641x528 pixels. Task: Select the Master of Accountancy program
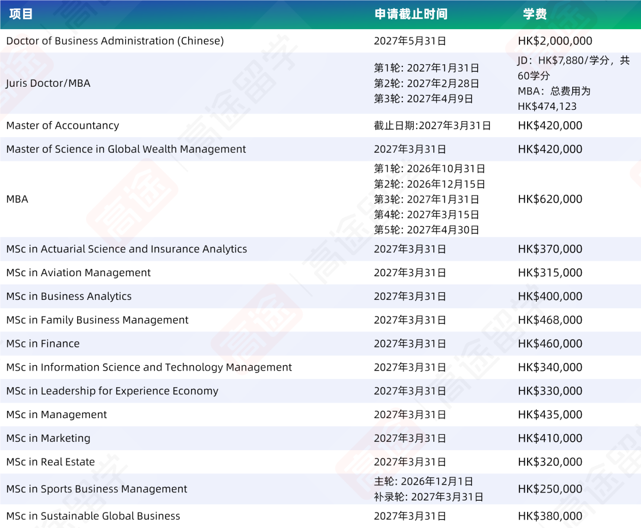coord(62,125)
